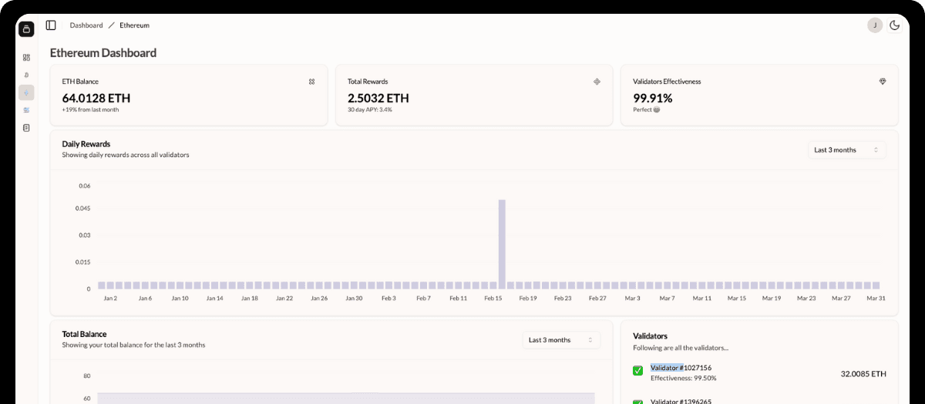Viewport: 925px width, 404px height.
Task: Click the 'Jan 2' axis label
Action: coord(109,298)
